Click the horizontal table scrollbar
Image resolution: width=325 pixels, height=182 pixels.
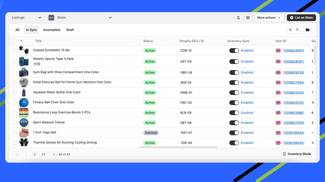coord(178,147)
